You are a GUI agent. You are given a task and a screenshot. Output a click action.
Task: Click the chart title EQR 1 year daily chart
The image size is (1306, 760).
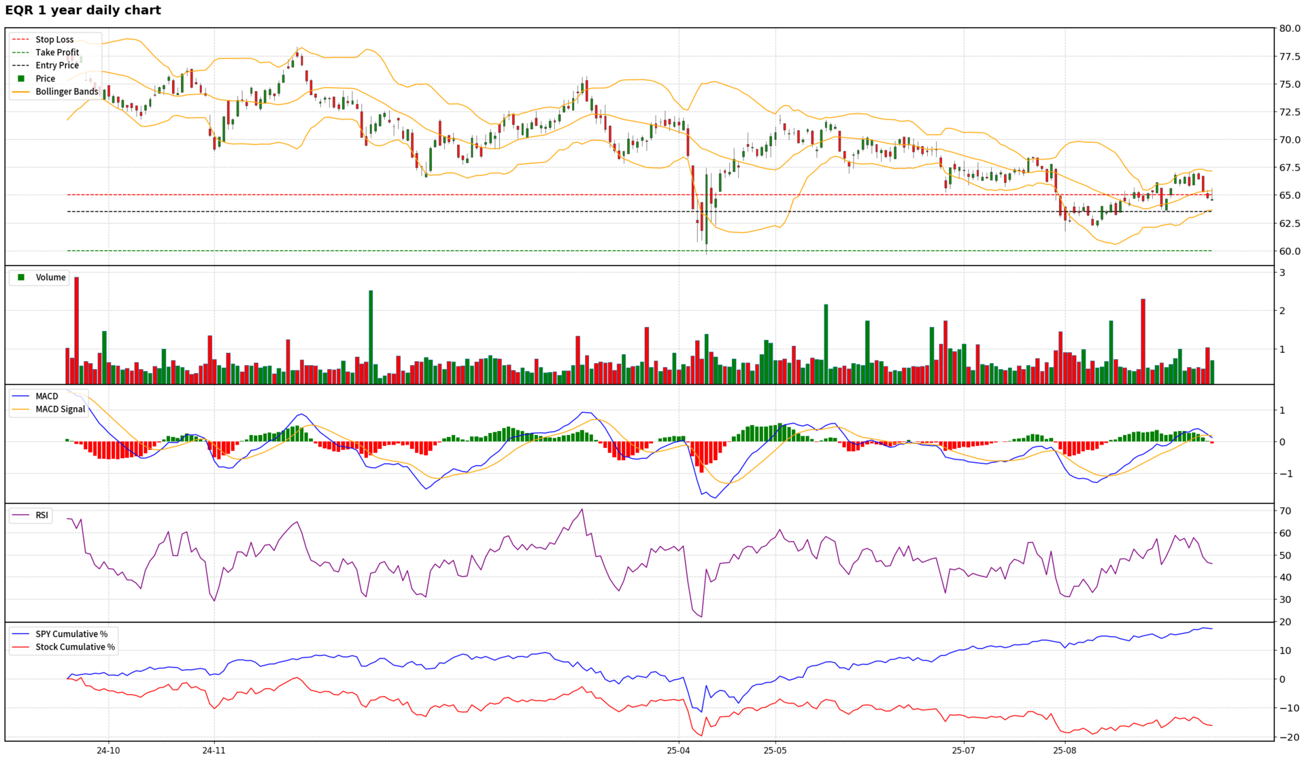[83, 10]
